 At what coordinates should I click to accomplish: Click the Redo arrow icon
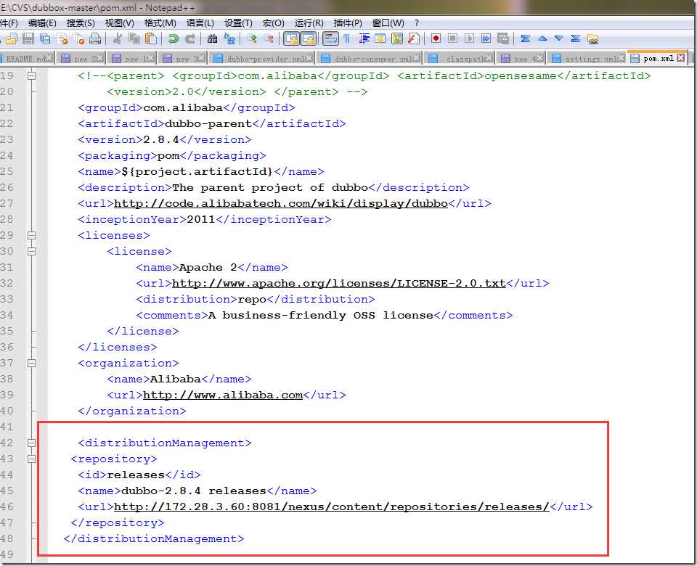189,39
